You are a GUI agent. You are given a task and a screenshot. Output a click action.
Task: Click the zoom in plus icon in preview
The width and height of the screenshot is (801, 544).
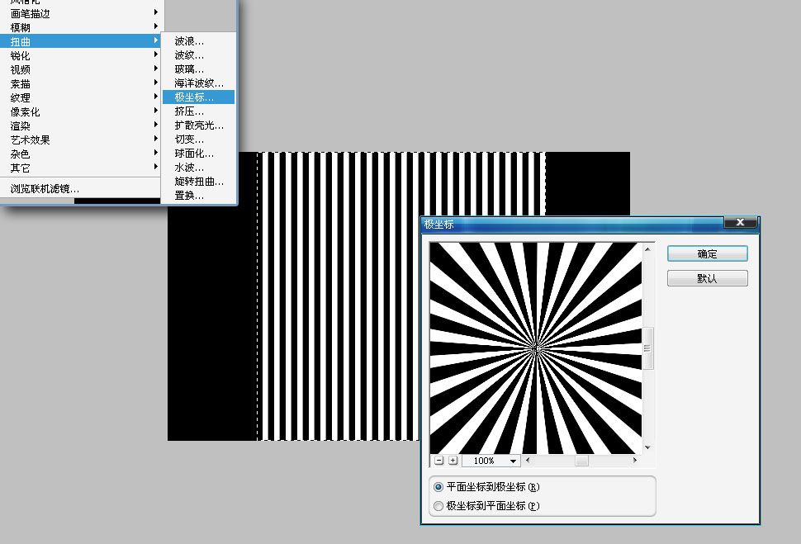[x=453, y=461]
